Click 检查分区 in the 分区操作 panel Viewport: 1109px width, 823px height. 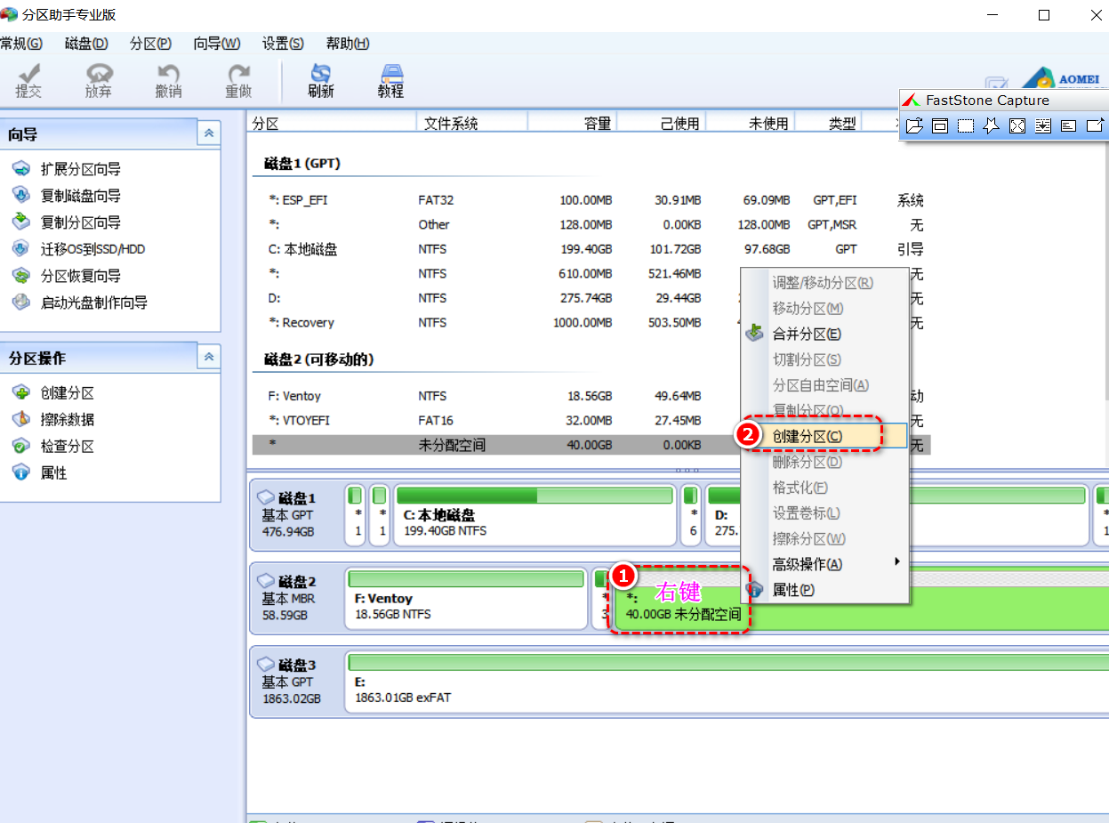(53, 446)
